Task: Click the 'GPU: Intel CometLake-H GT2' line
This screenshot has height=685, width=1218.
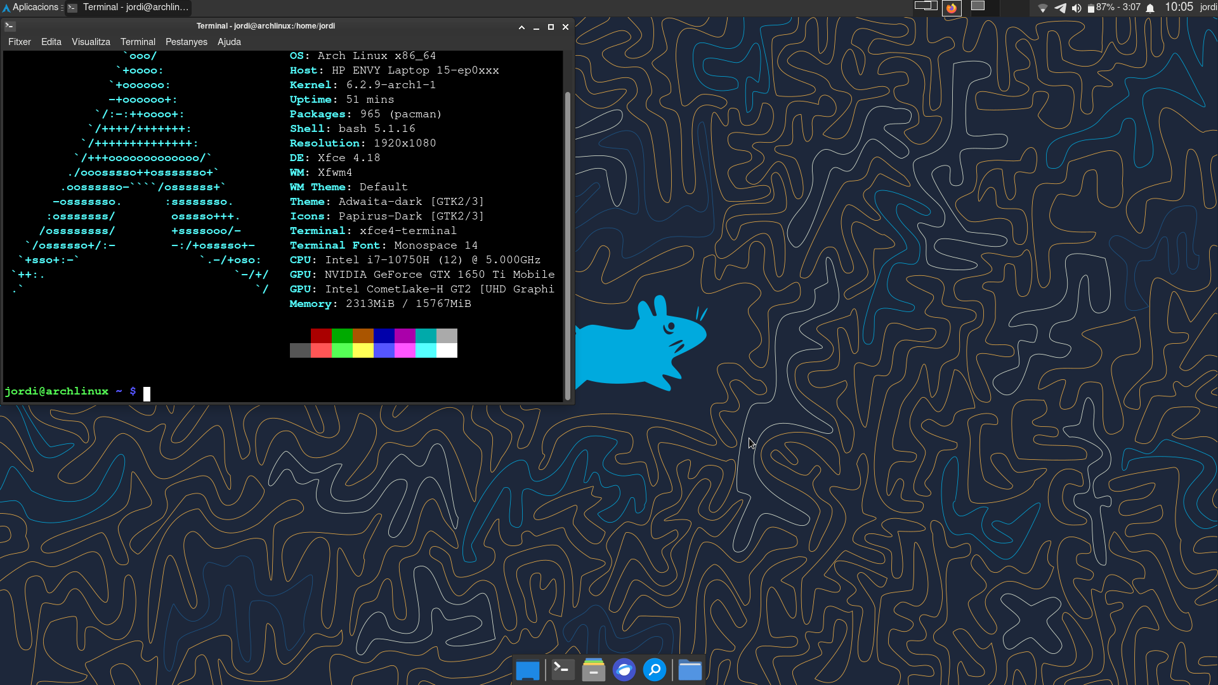Action: point(422,289)
